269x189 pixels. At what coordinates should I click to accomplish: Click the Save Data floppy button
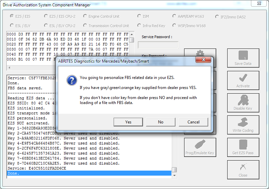pyautogui.click(x=243, y=58)
